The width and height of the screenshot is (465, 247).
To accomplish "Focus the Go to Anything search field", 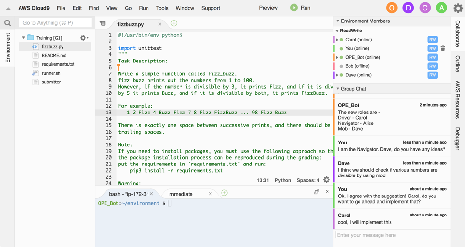I will (55, 23).
